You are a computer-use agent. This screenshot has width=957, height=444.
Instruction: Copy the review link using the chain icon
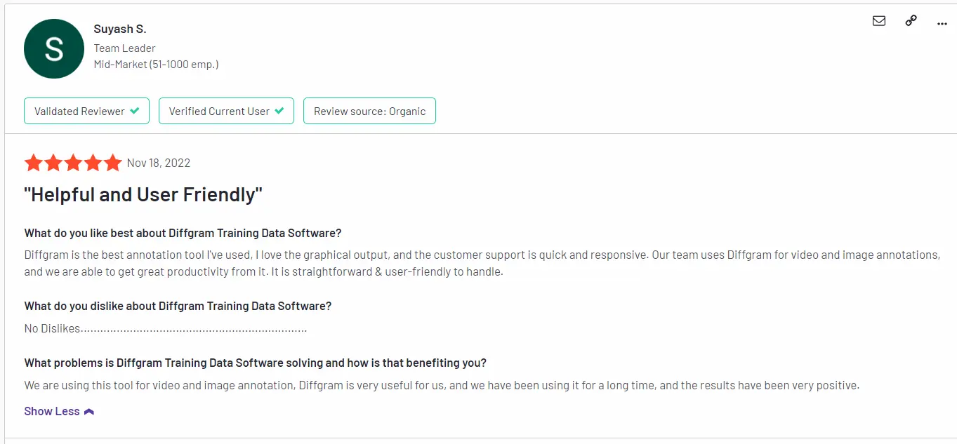coord(910,21)
